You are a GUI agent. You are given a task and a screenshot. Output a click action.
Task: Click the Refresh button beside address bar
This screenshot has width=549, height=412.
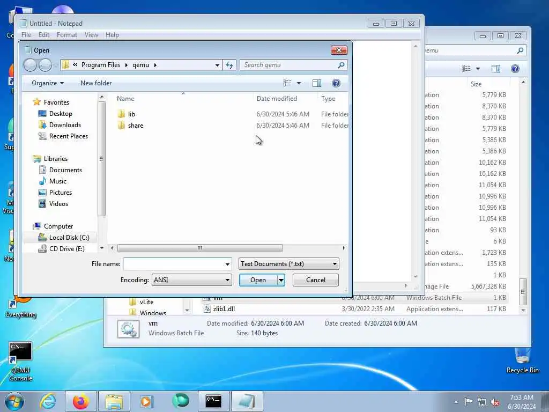(x=229, y=65)
